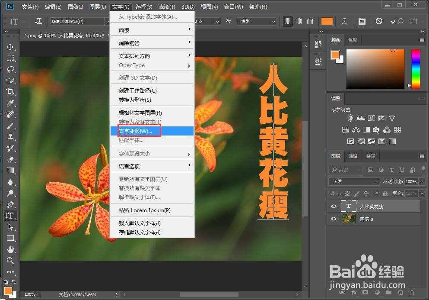Expand the 面板 submenu
This screenshot has height=300, width=429.
[x=152, y=29]
